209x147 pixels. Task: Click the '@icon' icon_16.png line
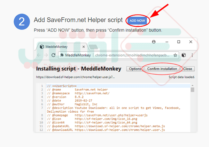[x=92, y=119]
